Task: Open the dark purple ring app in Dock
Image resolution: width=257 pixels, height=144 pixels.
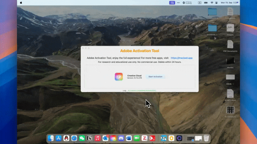Action: [179, 138]
